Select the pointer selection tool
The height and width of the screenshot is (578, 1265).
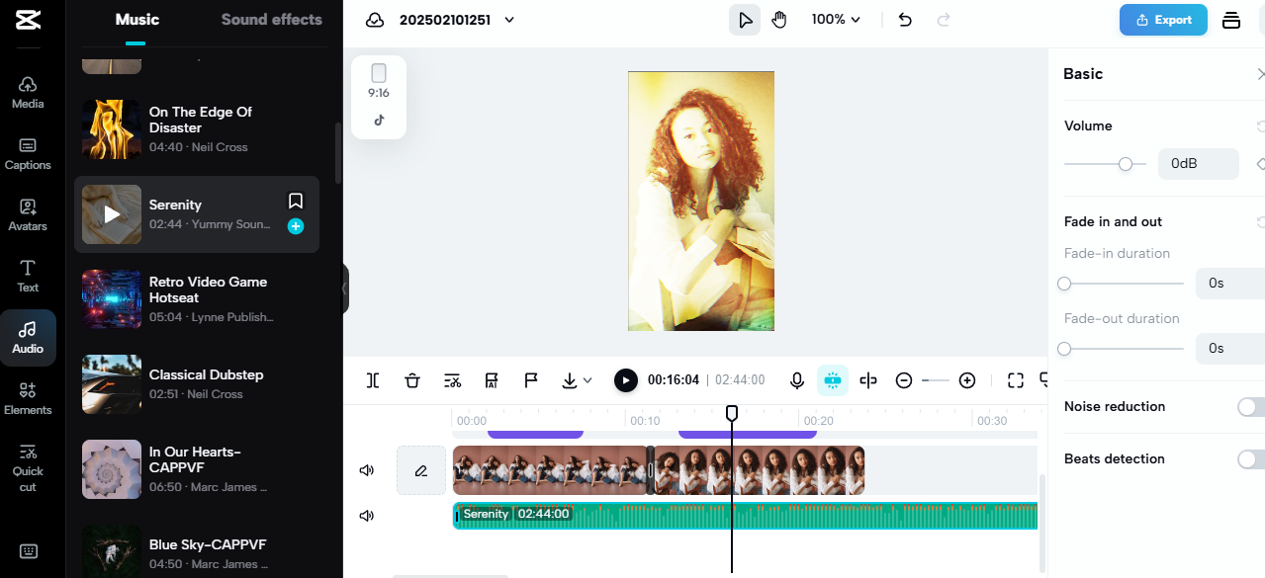(x=745, y=20)
